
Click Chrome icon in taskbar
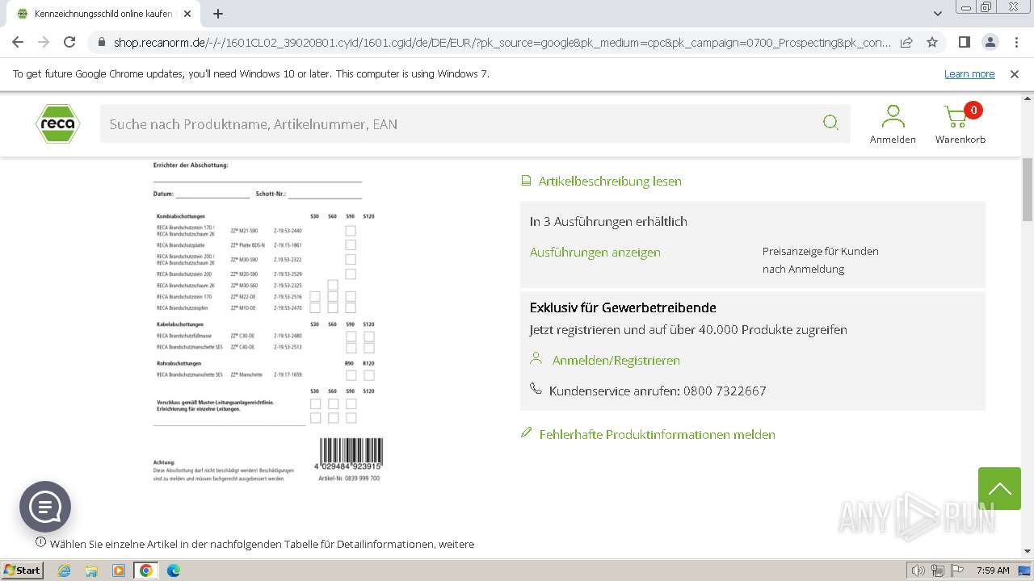click(146, 571)
